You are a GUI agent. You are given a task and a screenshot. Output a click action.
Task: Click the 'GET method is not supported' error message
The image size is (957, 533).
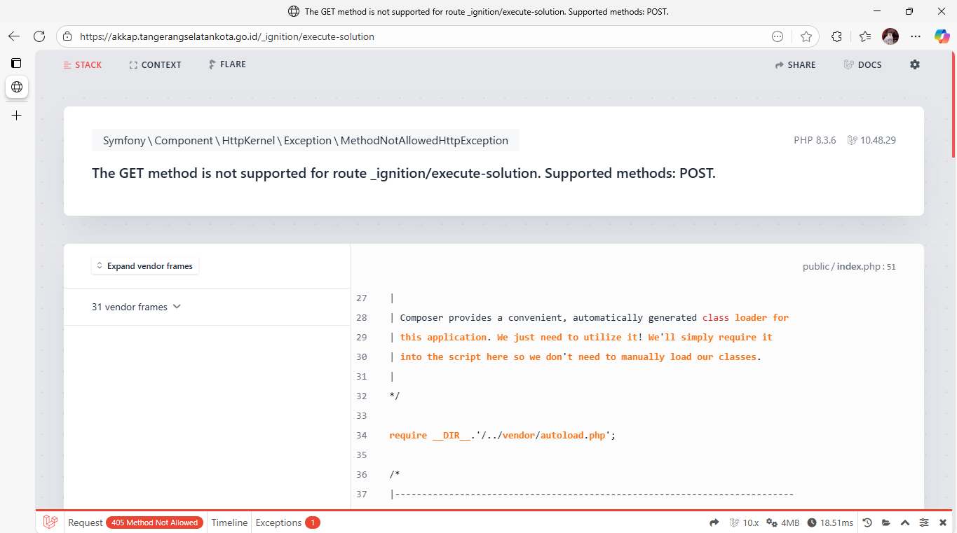coord(404,173)
